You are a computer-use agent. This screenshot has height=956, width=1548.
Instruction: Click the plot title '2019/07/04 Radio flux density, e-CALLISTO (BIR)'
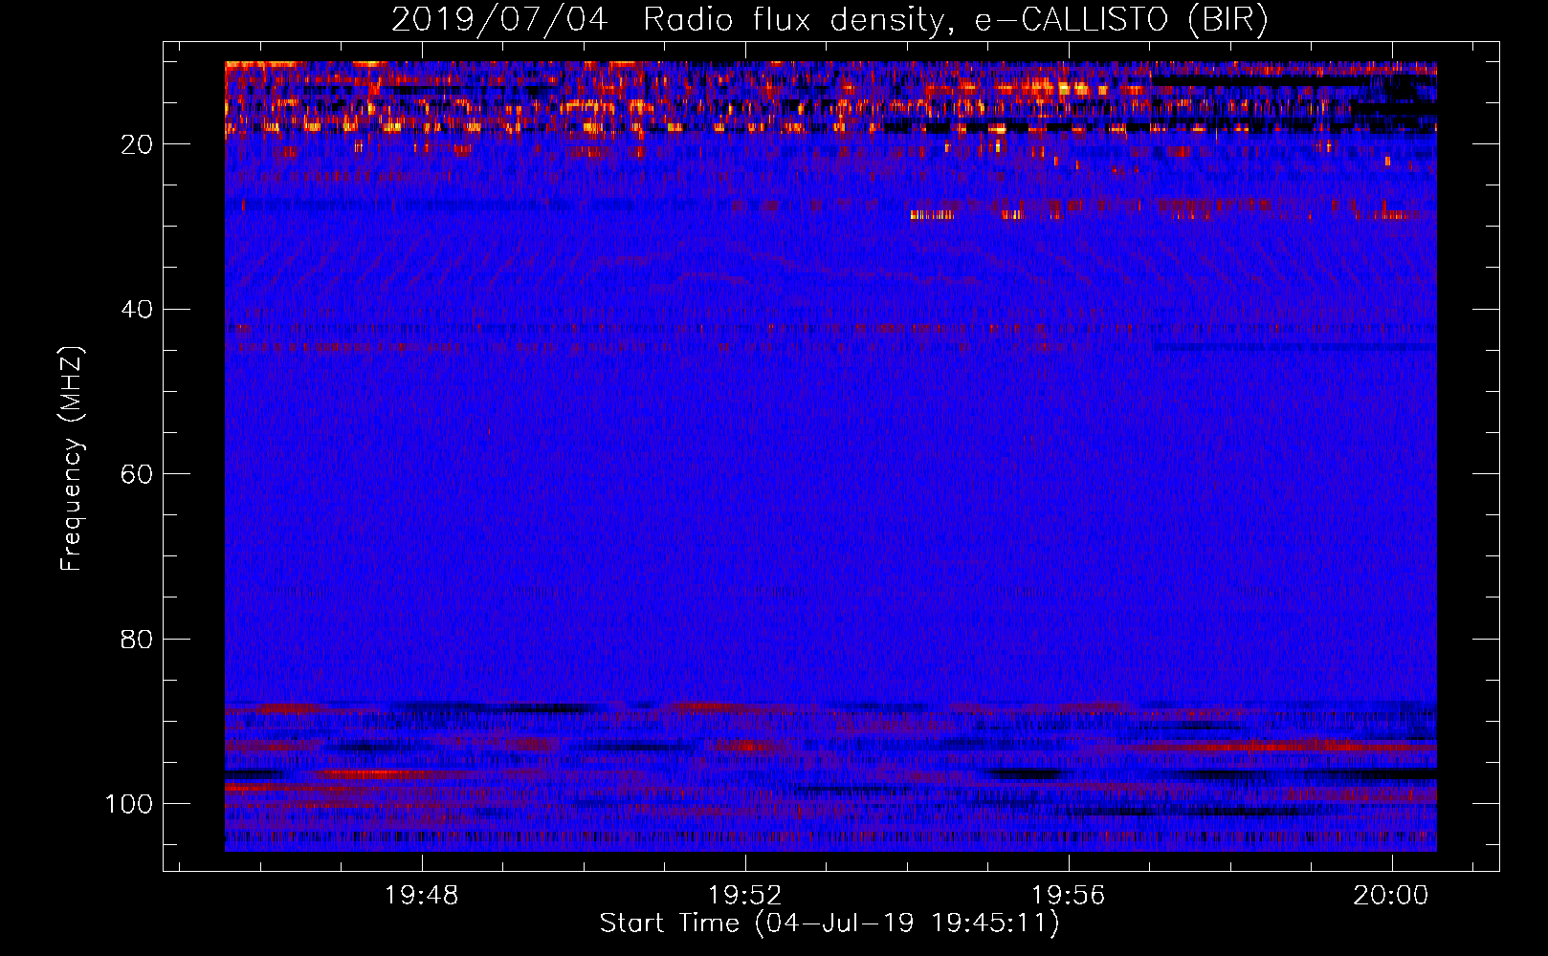829,20
